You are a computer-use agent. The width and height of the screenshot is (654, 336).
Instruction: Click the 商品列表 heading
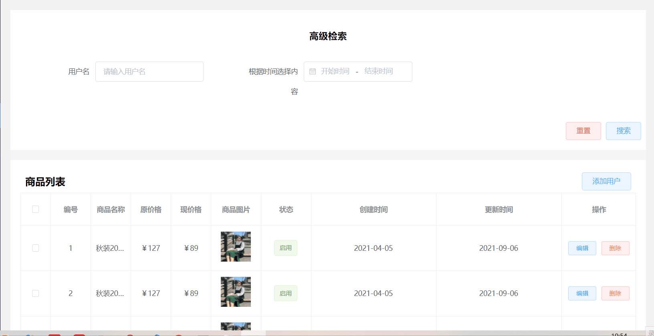[45, 182]
